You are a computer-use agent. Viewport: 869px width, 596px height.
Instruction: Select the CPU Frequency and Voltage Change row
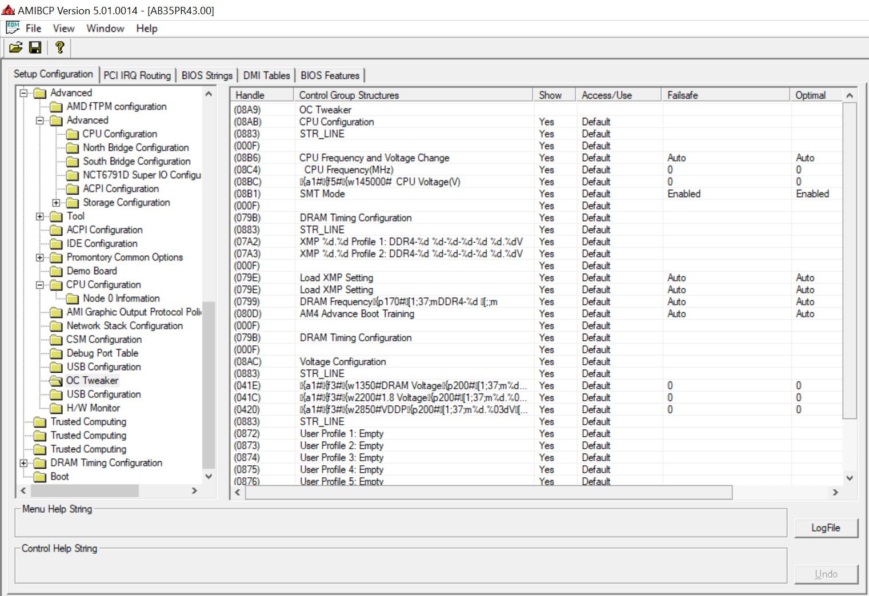pyautogui.click(x=536, y=158)
